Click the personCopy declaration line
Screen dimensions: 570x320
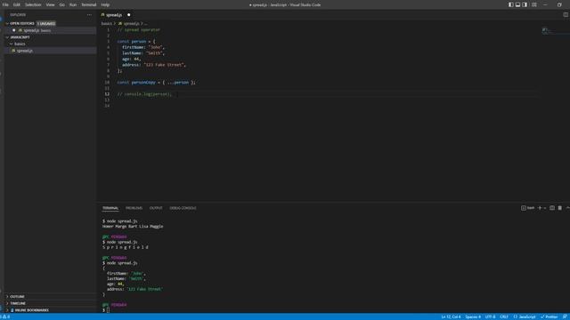tap(157, 83)
